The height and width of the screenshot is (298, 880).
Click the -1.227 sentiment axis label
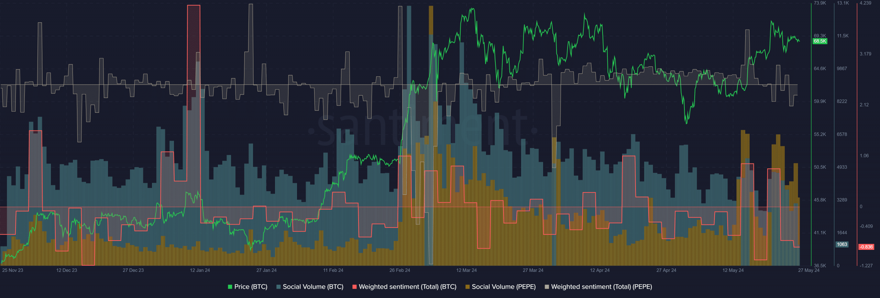(x=866, y=266)
